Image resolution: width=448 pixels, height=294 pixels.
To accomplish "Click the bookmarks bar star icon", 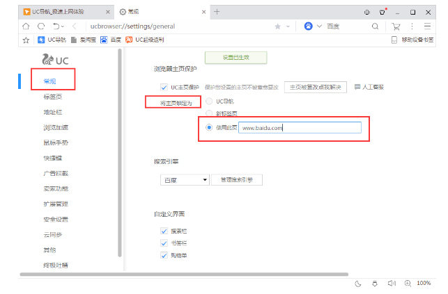I will pyautogui.click(x=26, y=40).
